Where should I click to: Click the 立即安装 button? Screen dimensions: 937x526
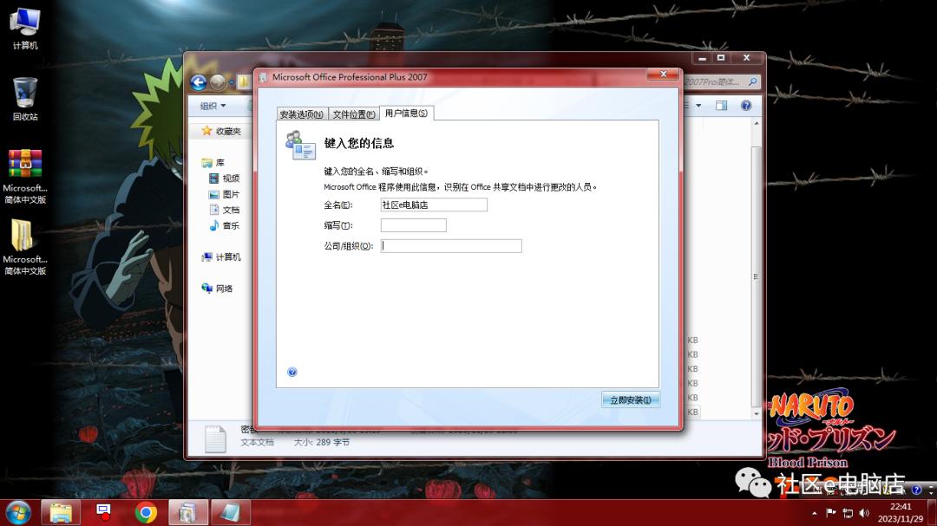point(631,400)
